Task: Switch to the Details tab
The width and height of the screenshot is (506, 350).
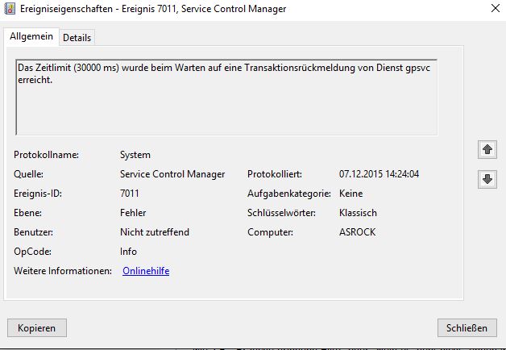Action: pyautogui.click(x=77, y=38)
